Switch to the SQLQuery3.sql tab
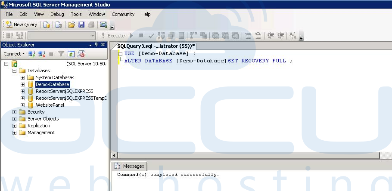The image size is (392, 191). 156,46
